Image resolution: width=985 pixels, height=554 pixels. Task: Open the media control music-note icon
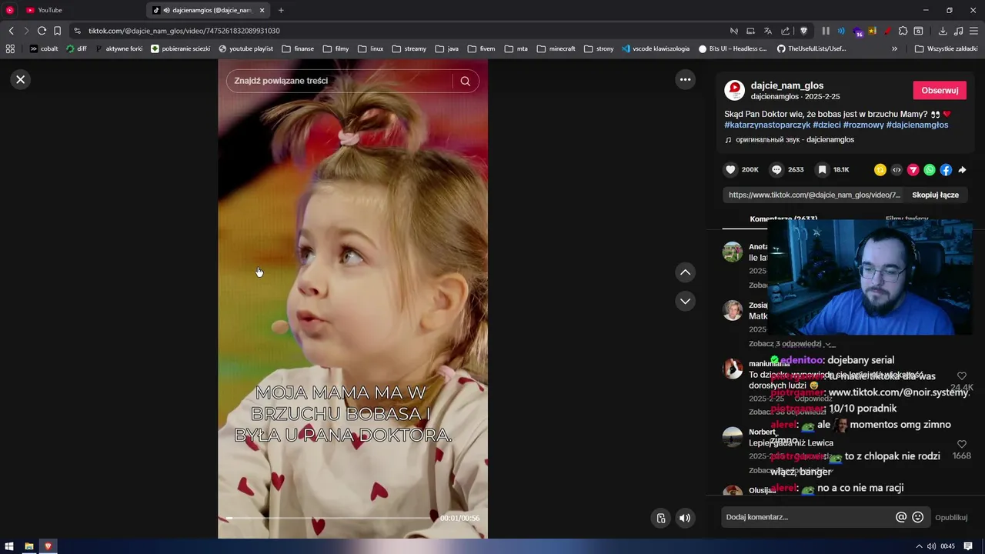click(x=958, y=31)
